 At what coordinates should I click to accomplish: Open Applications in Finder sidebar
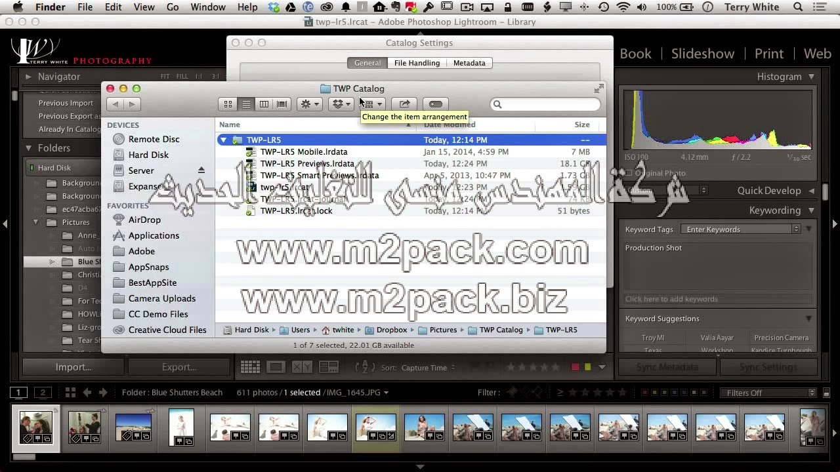click(154, 235)
